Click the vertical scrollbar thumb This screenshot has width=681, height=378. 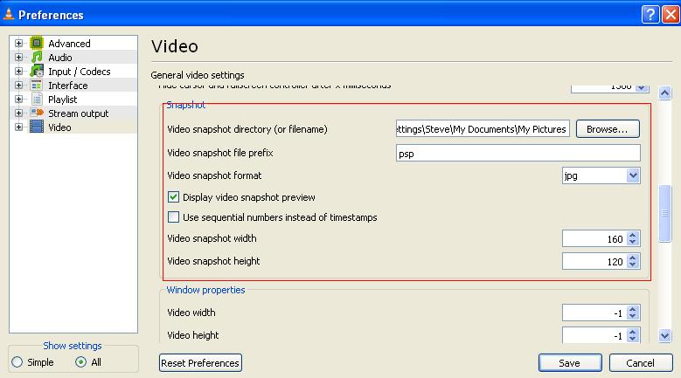[664, 213]
